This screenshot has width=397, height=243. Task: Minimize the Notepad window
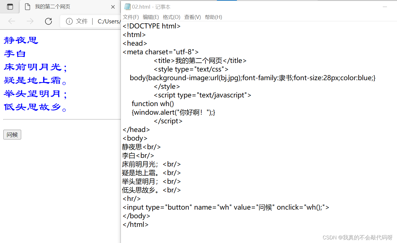tap(385, 7)
